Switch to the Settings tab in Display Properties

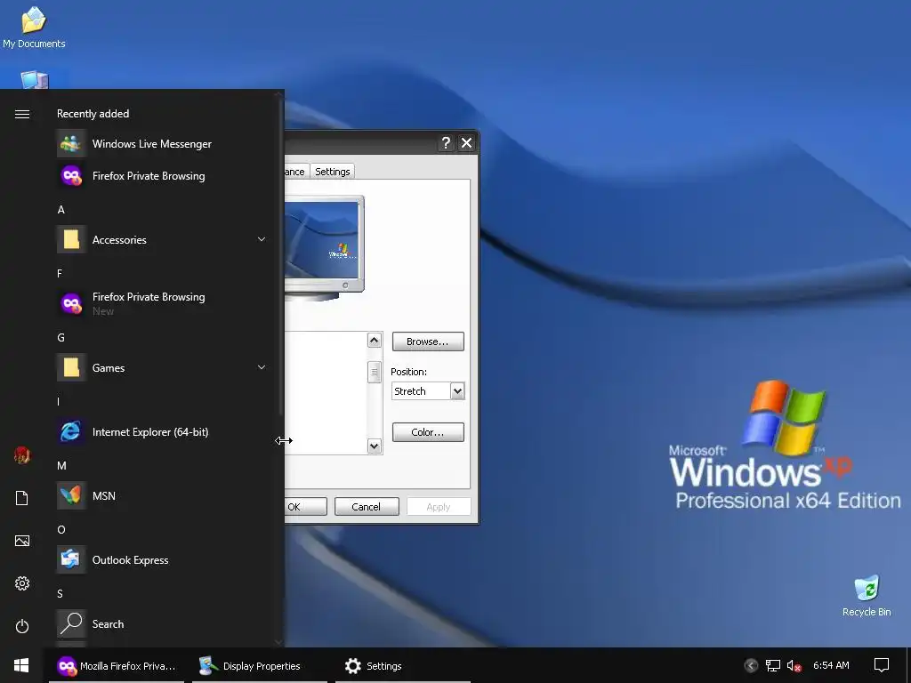(x=333, y=172)
